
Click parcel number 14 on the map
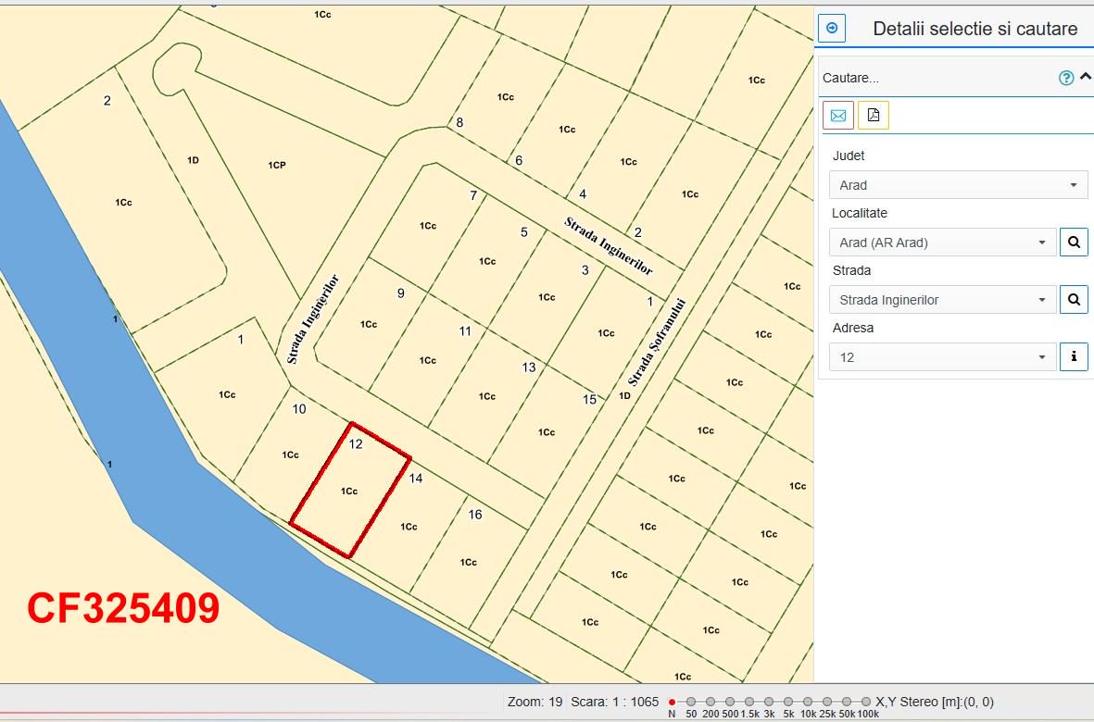(416, 478)
